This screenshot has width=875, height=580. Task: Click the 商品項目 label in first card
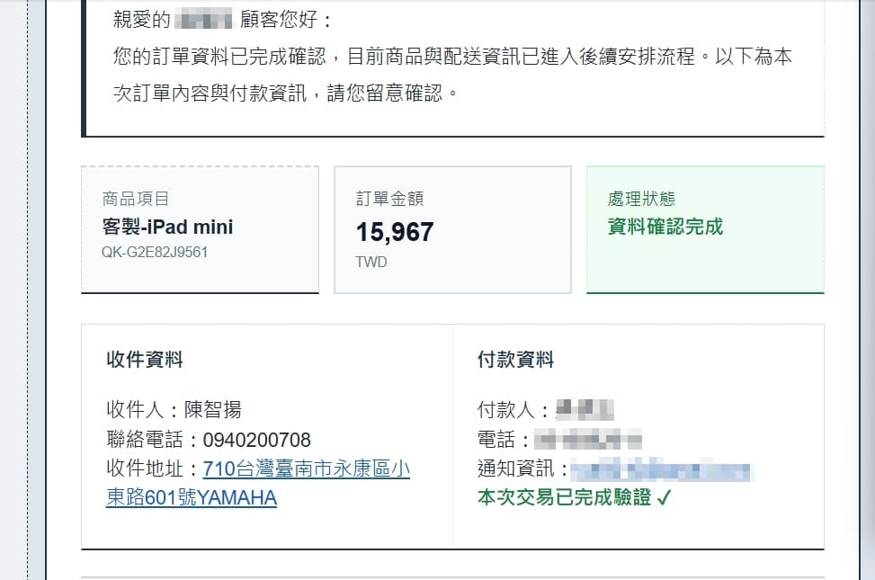(x=136, y=199)
